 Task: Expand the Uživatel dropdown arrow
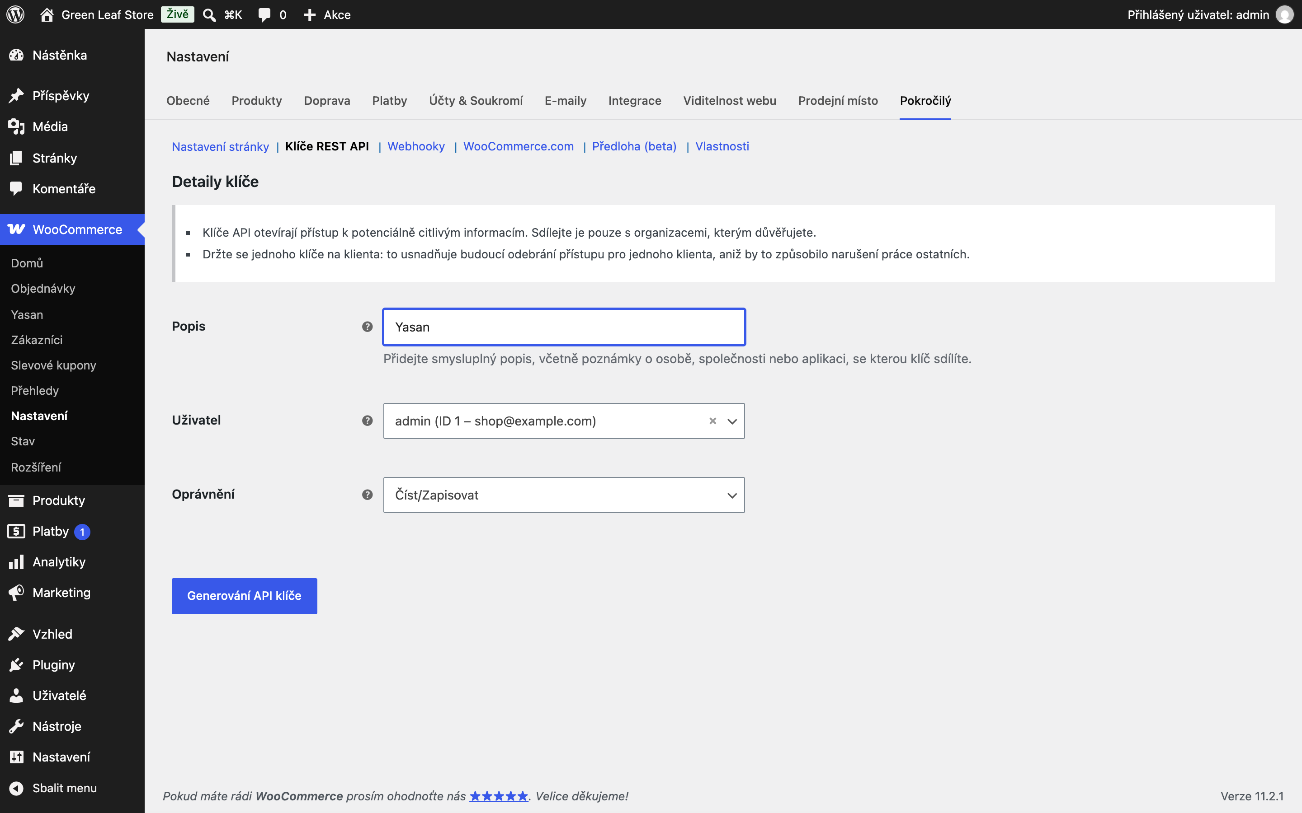tap(732, 421)
